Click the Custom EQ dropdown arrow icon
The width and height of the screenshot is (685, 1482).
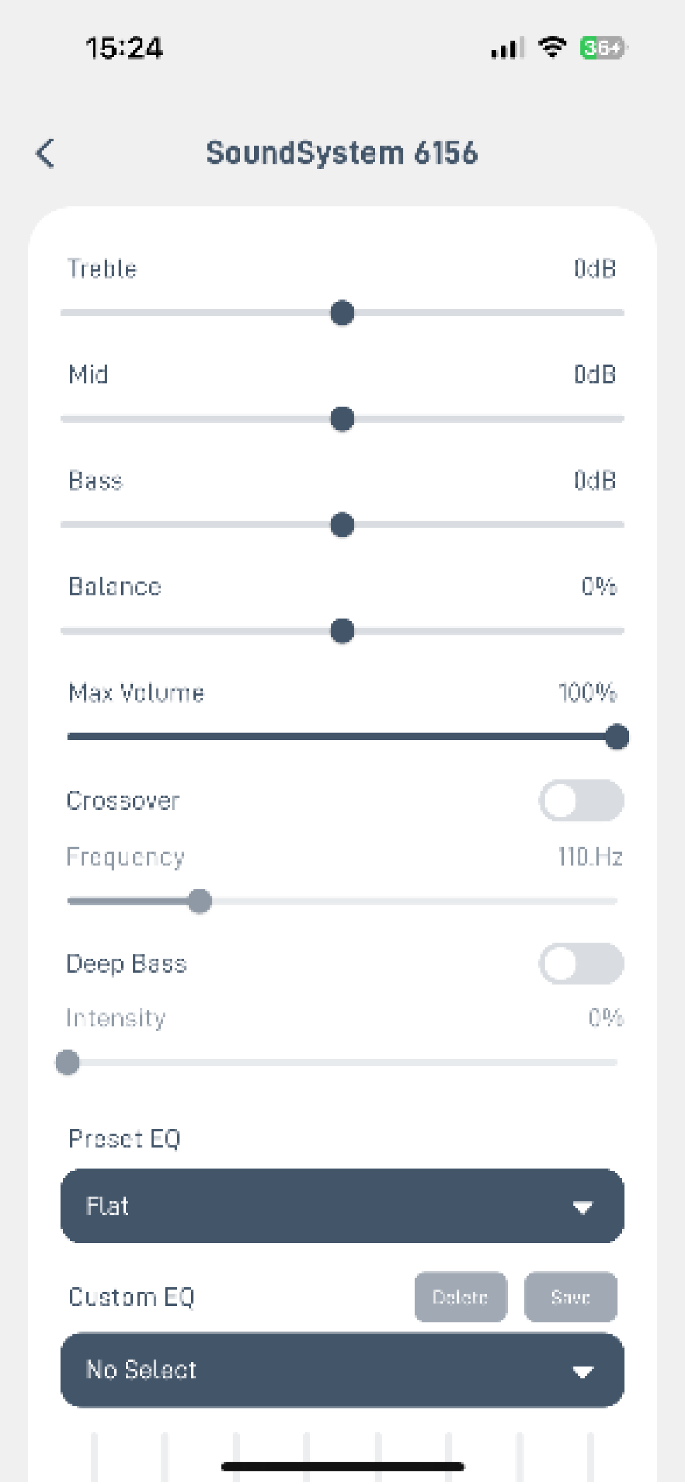click(x=583, y=1372)
